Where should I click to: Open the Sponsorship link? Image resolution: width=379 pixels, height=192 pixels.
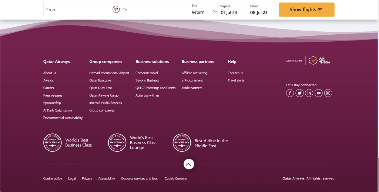tap(52, 103)
